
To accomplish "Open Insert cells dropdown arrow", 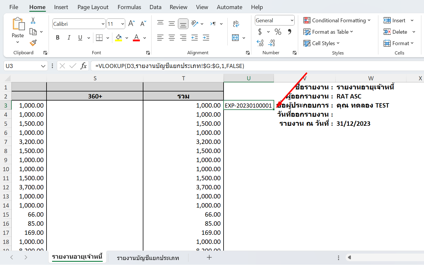I will point(412,20).
